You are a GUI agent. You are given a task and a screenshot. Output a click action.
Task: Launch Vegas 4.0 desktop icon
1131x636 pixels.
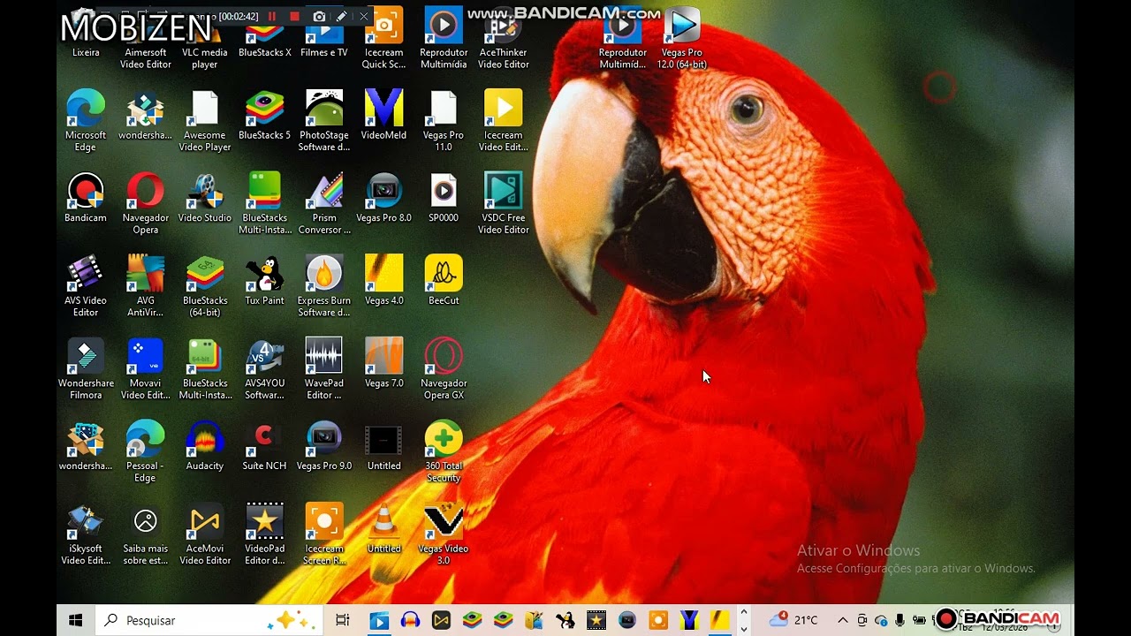tap(383, 281)
